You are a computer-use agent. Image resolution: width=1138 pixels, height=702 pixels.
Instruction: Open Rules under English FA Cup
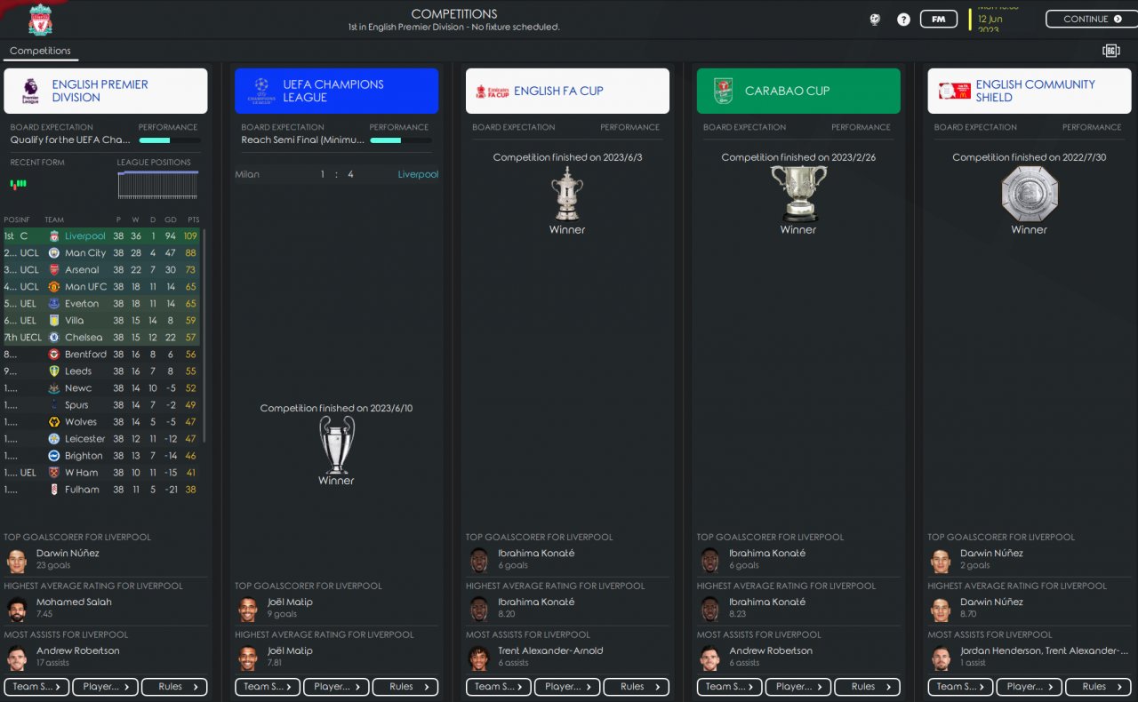636,687
